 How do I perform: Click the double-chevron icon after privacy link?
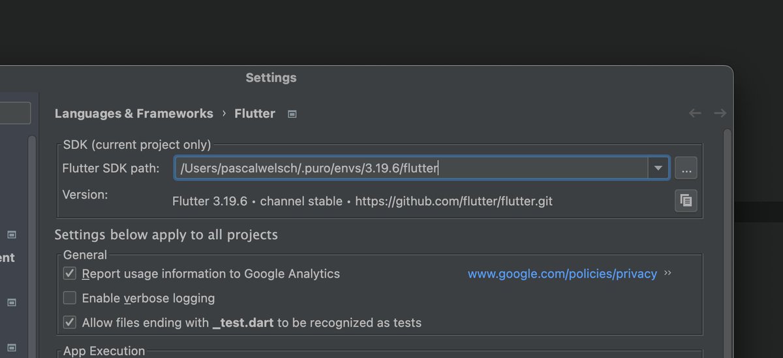click(668, 273)
